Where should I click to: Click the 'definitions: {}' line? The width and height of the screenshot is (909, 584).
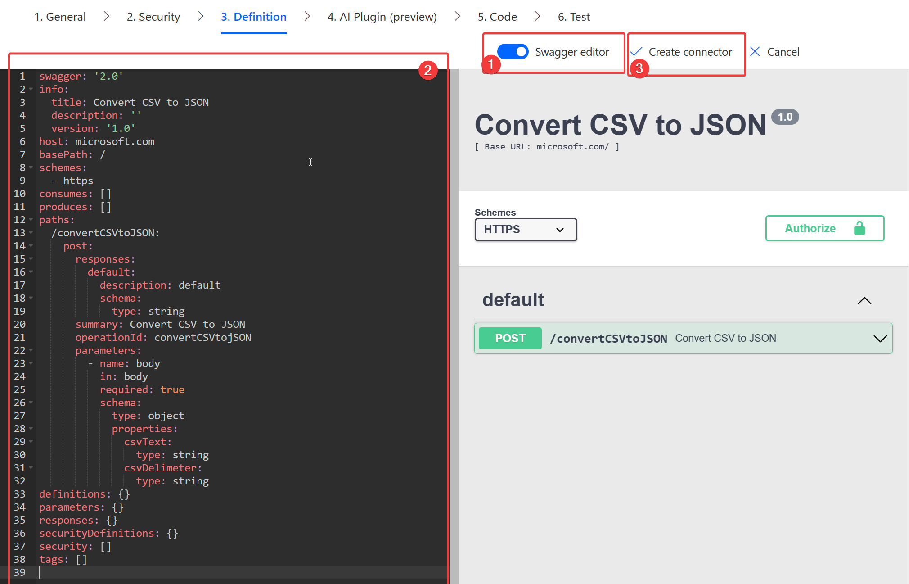tap(85, 494)
